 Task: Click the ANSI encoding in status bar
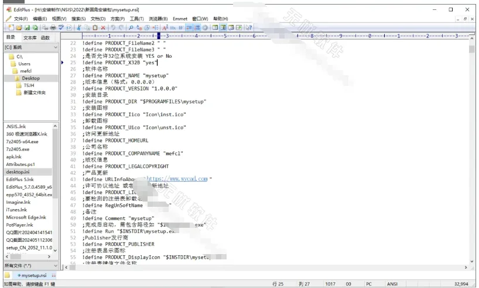pyautogui.click(x=392, y=284)
